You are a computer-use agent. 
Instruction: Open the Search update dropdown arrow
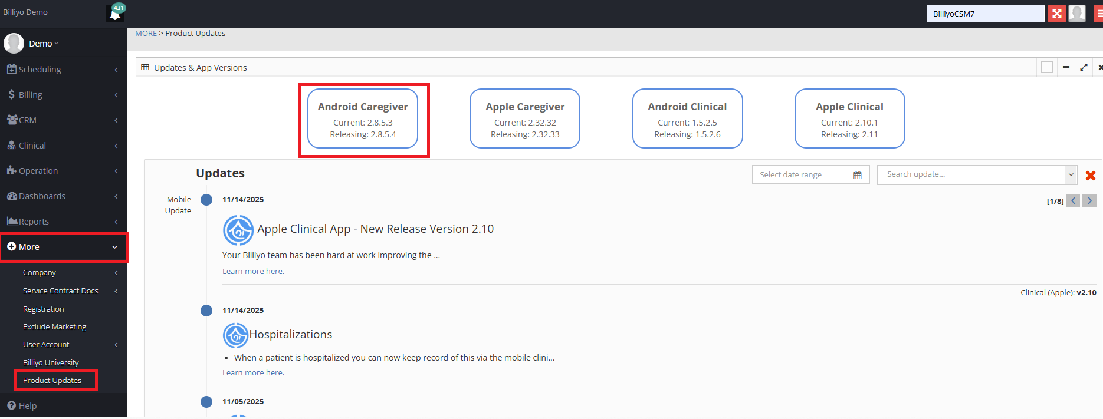pyautogui.click(x=1071, y=175)
